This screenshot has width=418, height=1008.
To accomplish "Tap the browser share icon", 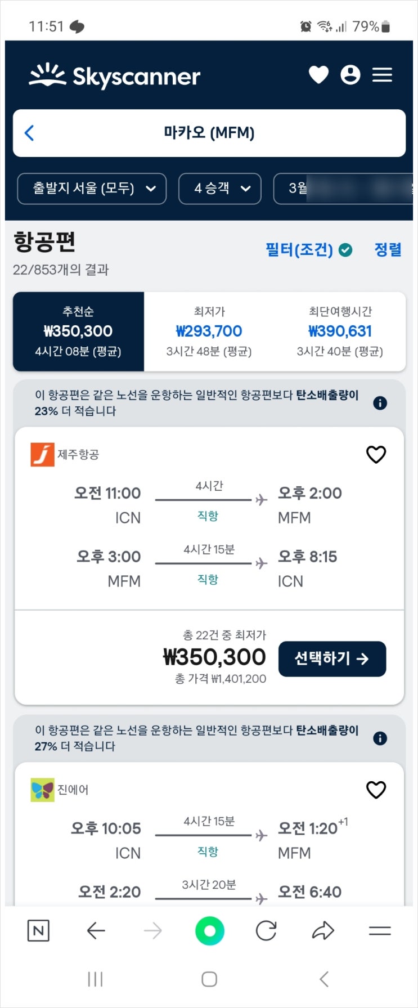I will tap(323, 931).
